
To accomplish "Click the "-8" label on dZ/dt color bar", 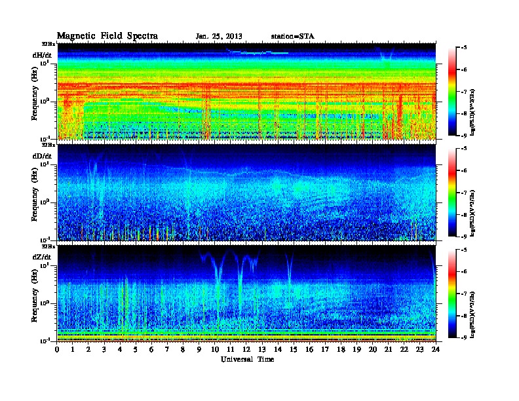I will click(x=464, y=316).
